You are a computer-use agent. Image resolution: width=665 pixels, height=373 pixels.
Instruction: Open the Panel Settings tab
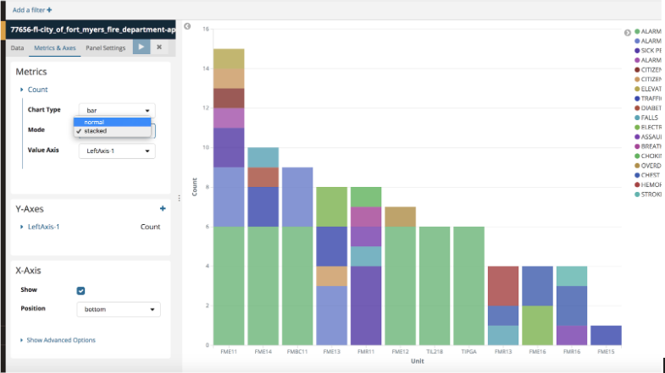(x=106, y=48)
